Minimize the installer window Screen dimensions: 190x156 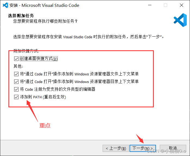(150, 5)
